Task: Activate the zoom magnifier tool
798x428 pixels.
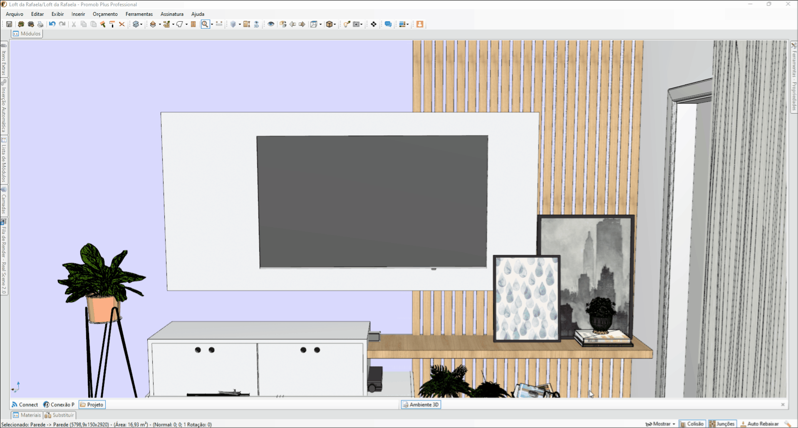Action: point(205,24)
